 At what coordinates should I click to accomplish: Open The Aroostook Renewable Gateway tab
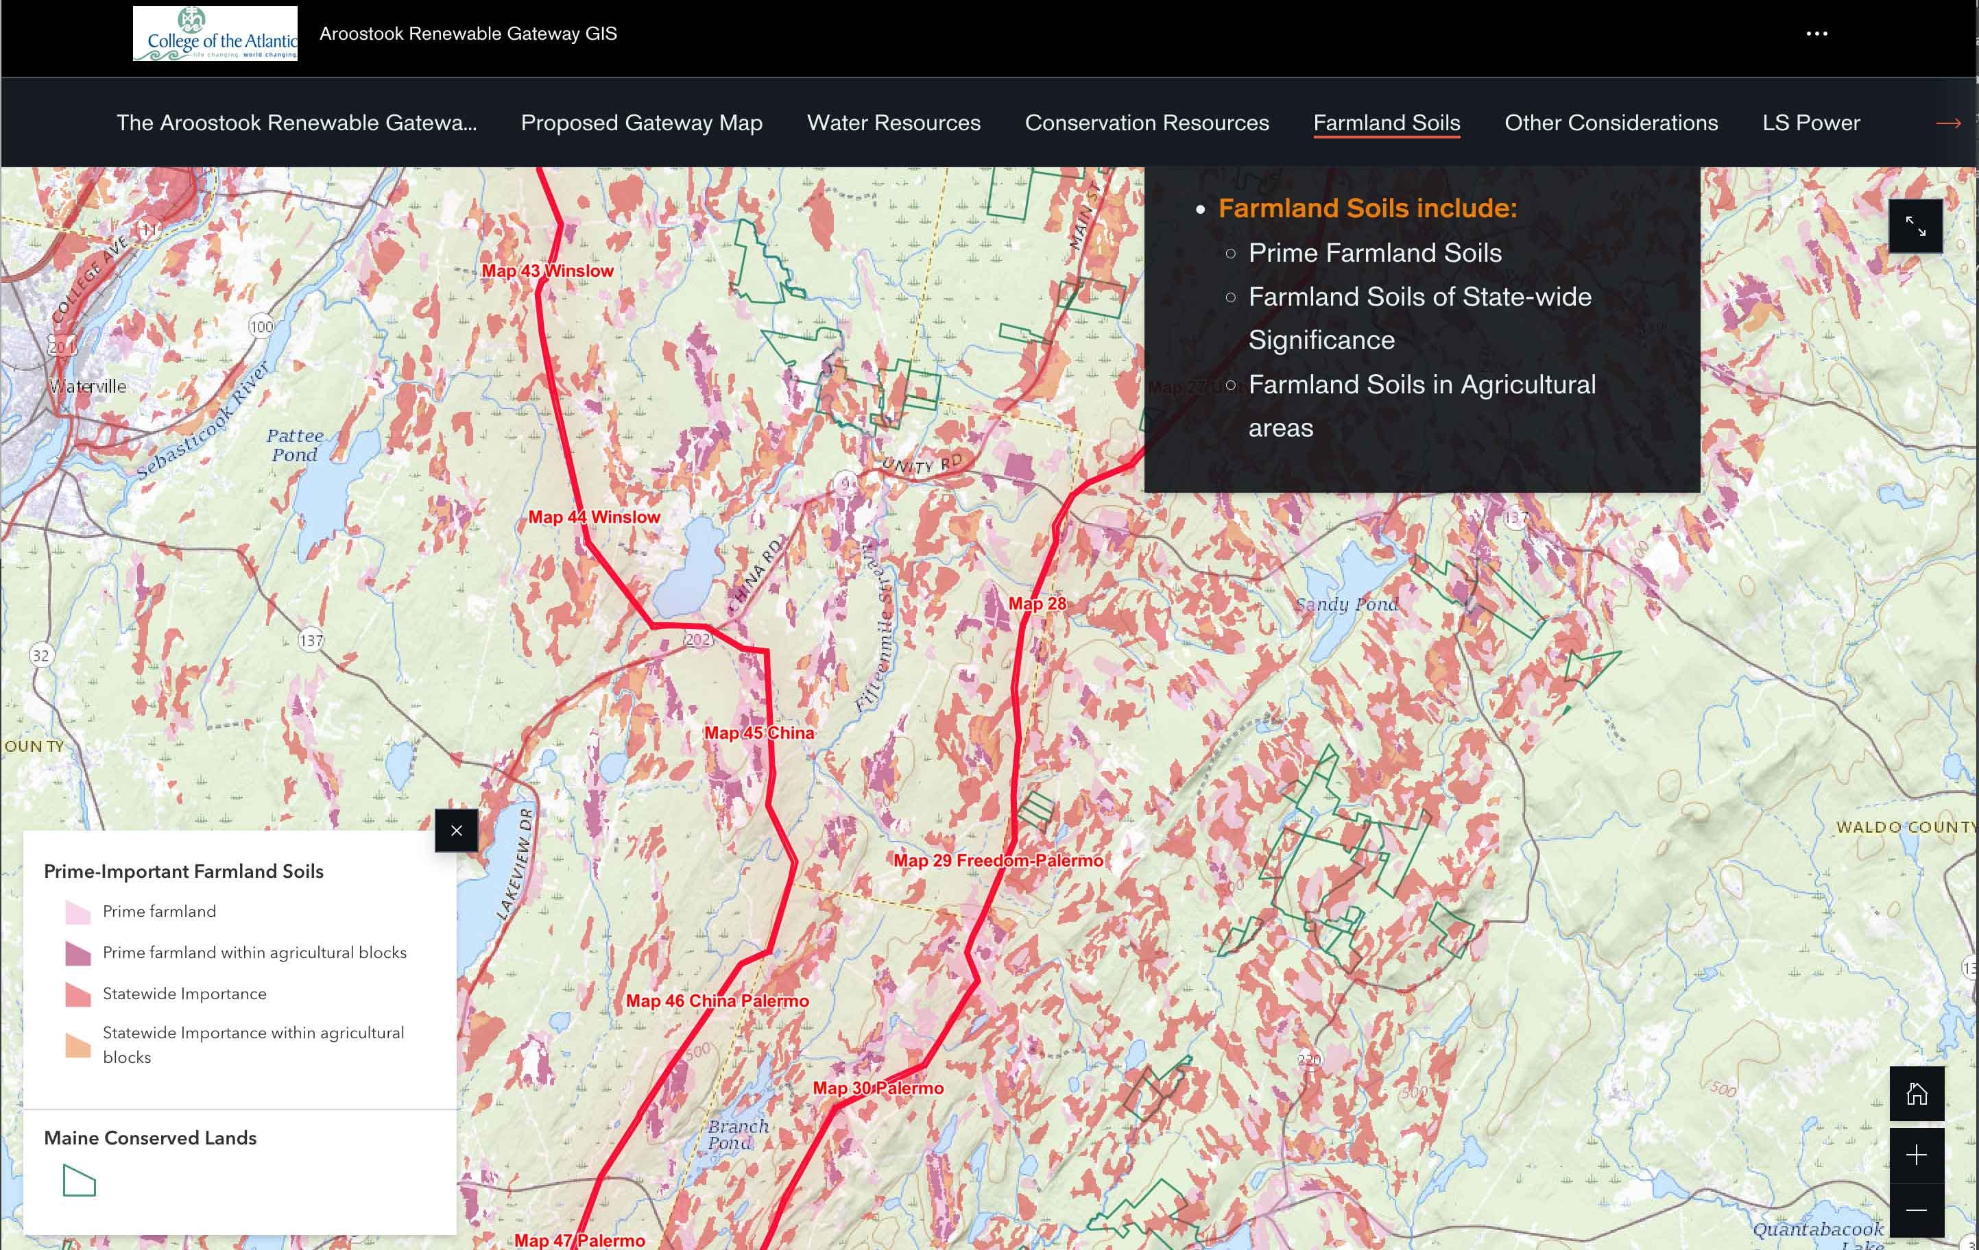(x=297, y=123)
